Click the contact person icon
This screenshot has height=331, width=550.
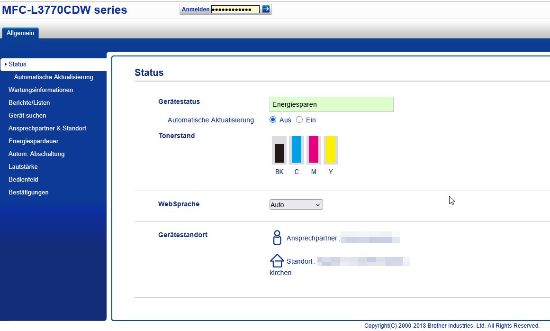[x=277, y=238]
